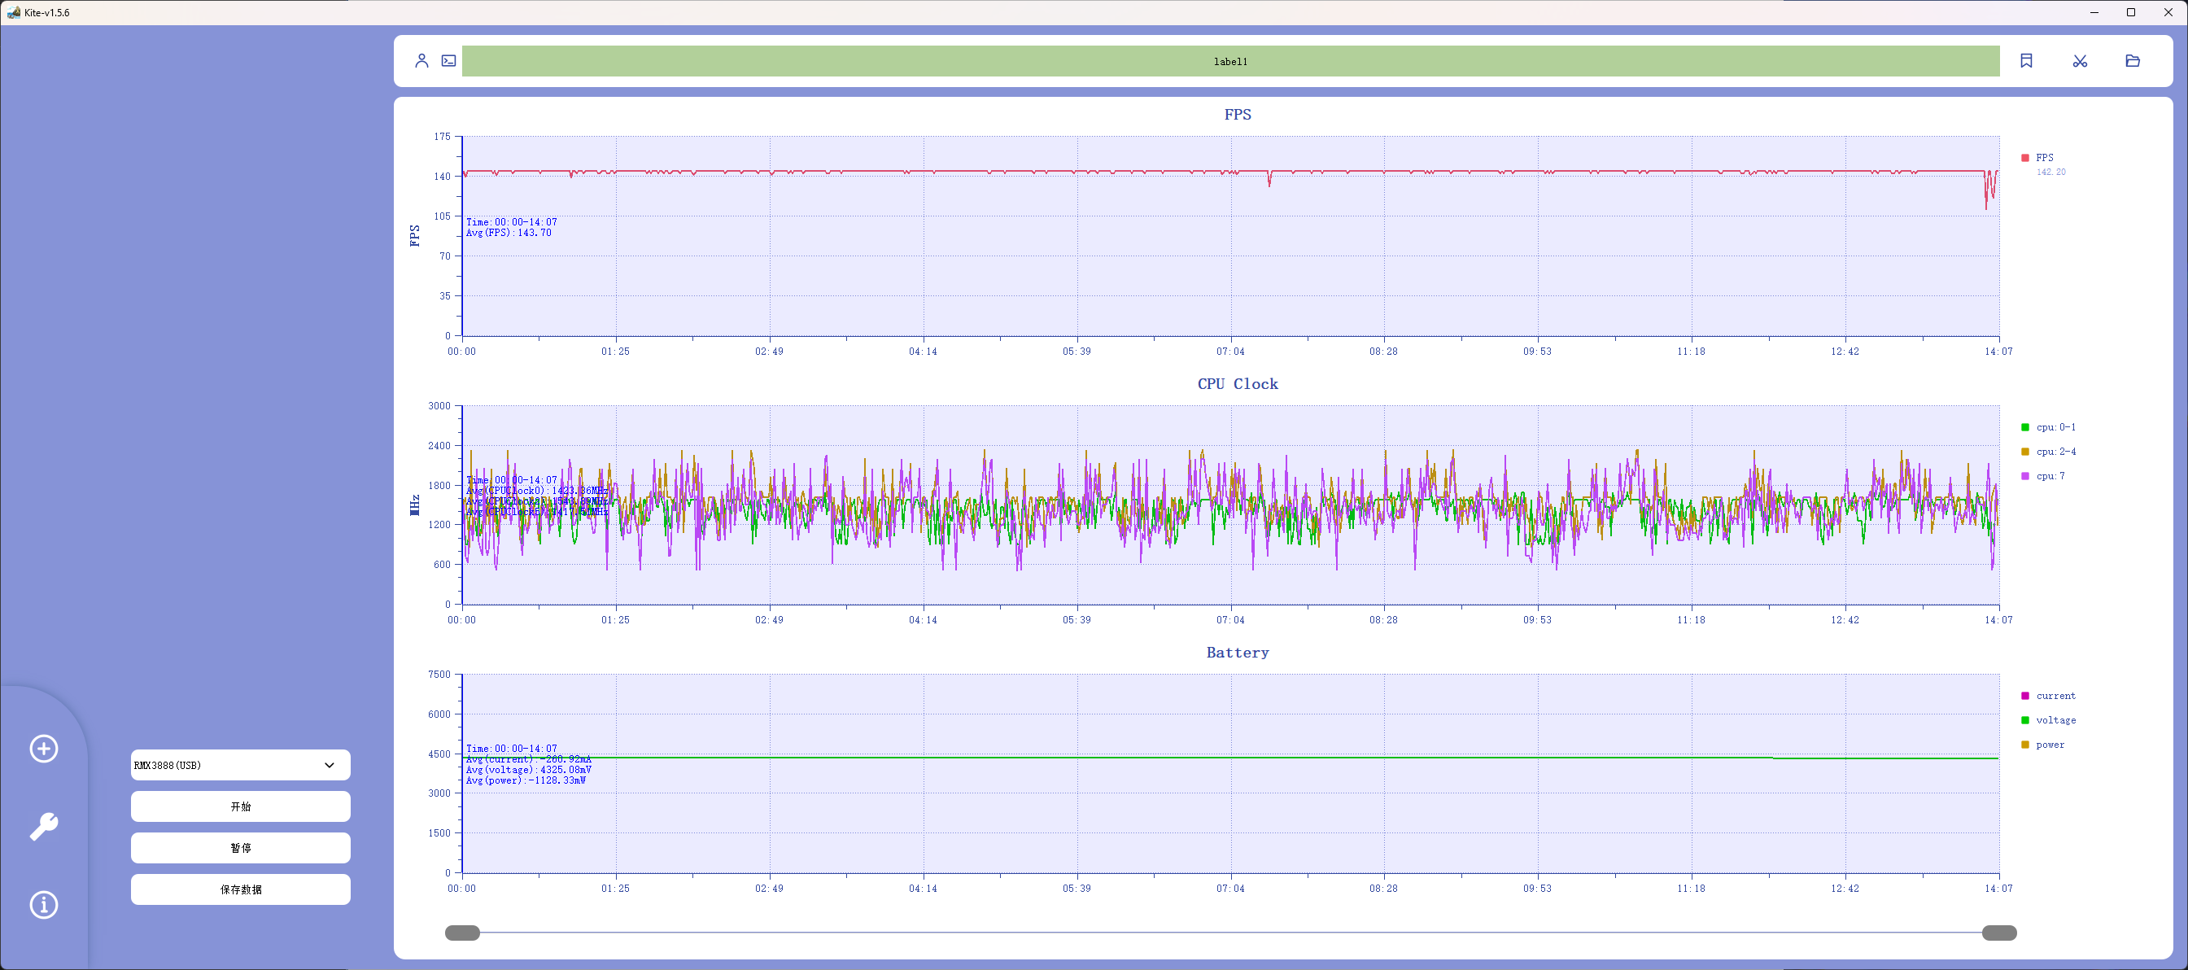Open the folder icon in top toolbar
Viewport: 2188px width, 970px height.
[2132, 60]
